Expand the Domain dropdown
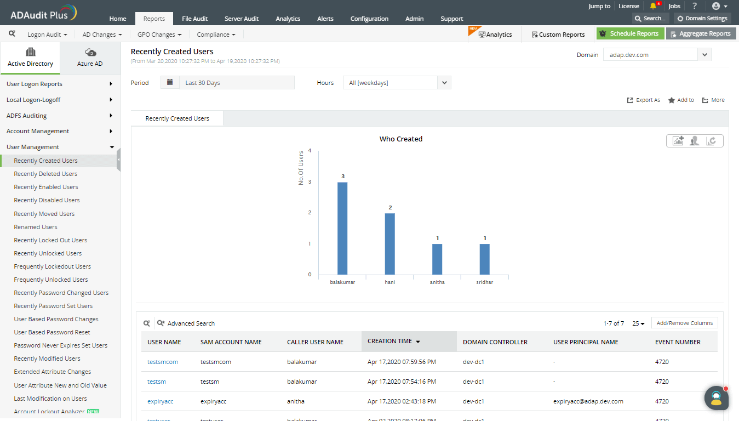This screenshot has width=739, height=421. (x=704, y=55)
